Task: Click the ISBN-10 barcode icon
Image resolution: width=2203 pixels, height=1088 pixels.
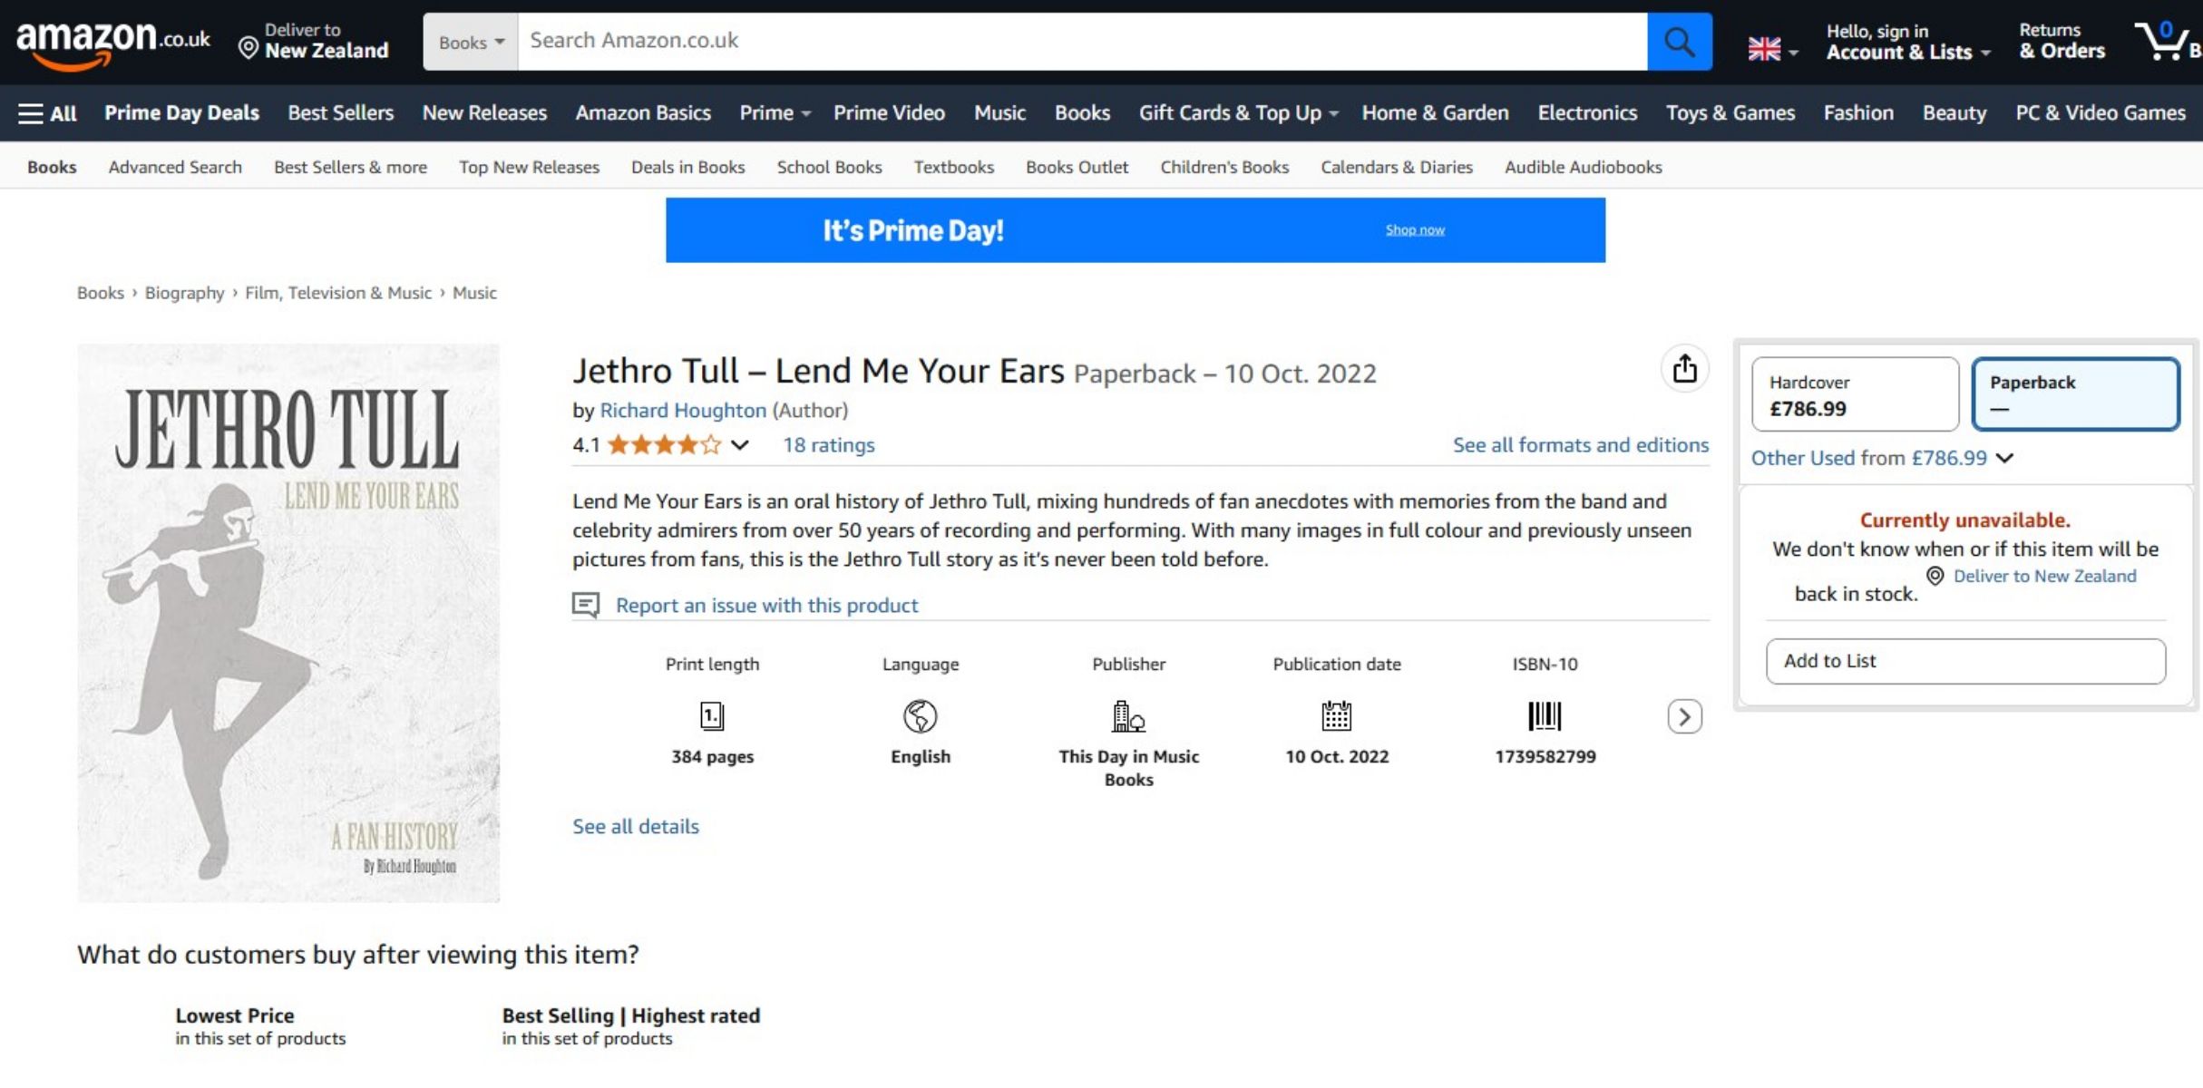Action: tap(1545, 716)
